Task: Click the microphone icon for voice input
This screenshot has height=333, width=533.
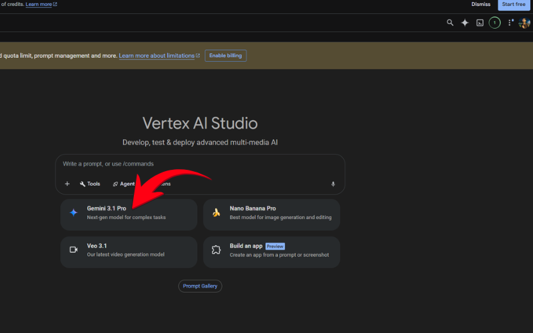Action: click(x=333, y=184)
